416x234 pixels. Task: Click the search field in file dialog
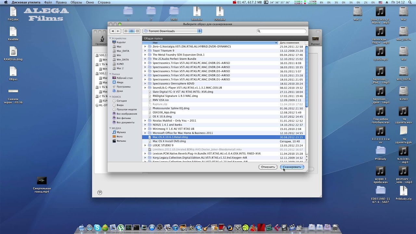281,31
